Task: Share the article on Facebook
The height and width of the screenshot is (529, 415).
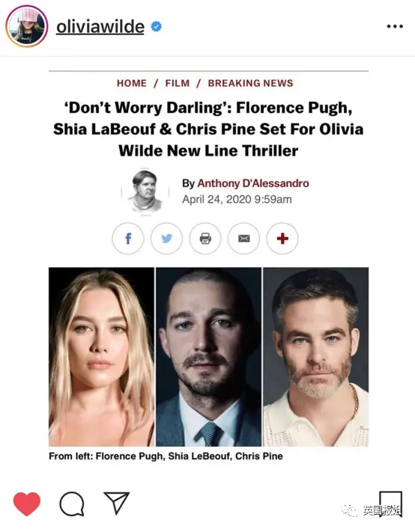Action: (128, 239)
